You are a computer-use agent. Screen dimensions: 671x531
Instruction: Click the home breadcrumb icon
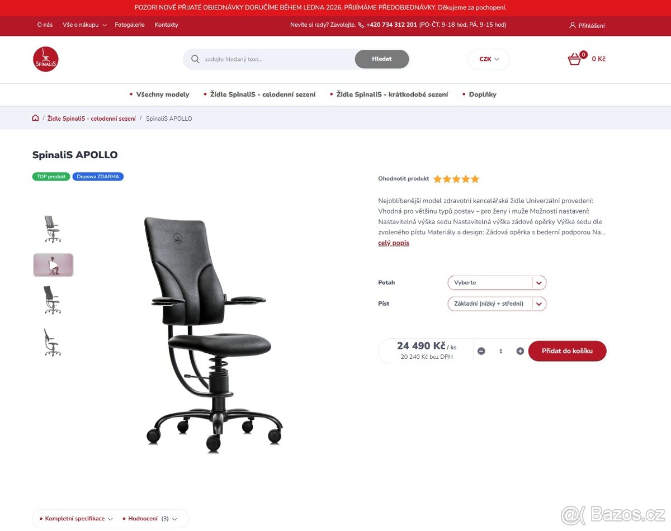(x=36, y=118)
